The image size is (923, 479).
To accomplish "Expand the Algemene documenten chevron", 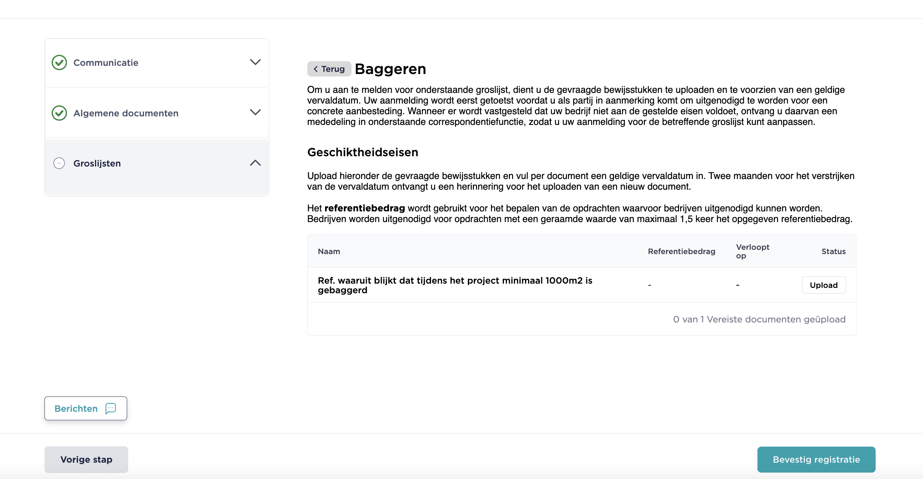I will [255, 112].
